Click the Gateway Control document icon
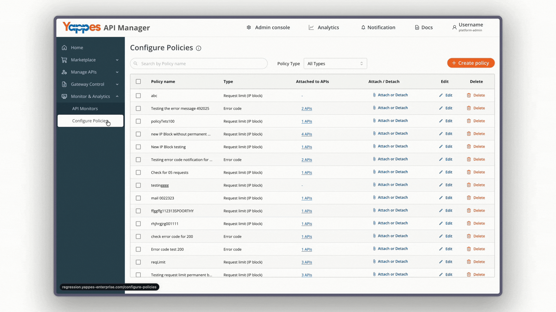Viewport: 556px width, 312px height. click(x=64, y=84)
